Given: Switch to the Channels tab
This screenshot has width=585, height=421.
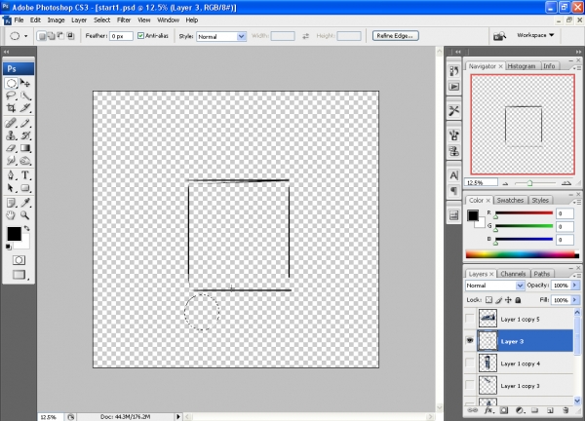Looking at the screenshot, I should point(513,274).
